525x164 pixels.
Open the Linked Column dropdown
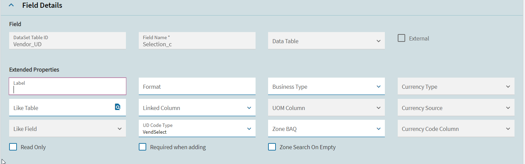(197, 108)
